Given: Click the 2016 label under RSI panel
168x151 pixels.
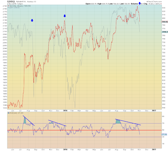Looking at the screenshot, I should pyautogui.click(x=65, y=149).
